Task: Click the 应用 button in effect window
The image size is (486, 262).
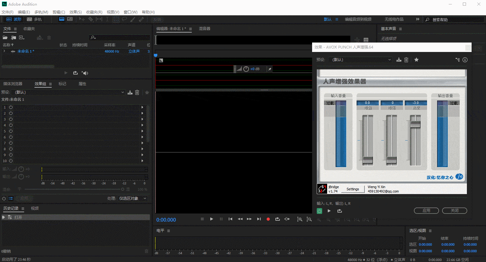Action: coord(426,211)
